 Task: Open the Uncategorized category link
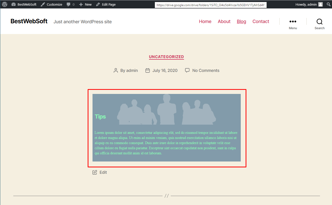coord(166,57)
